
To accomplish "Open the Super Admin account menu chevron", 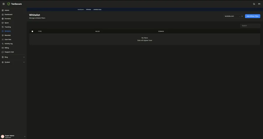I will 25,136.
